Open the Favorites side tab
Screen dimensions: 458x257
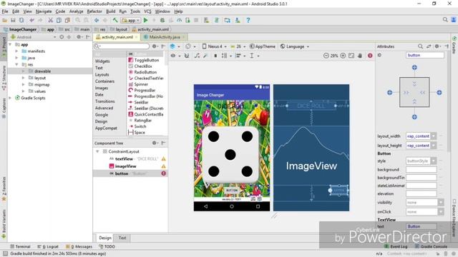(4, 188)
